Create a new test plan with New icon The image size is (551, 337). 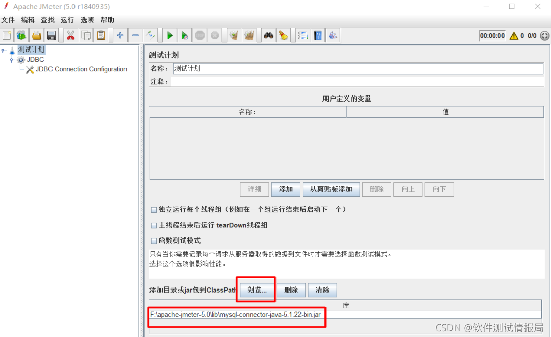coord(7,36)
